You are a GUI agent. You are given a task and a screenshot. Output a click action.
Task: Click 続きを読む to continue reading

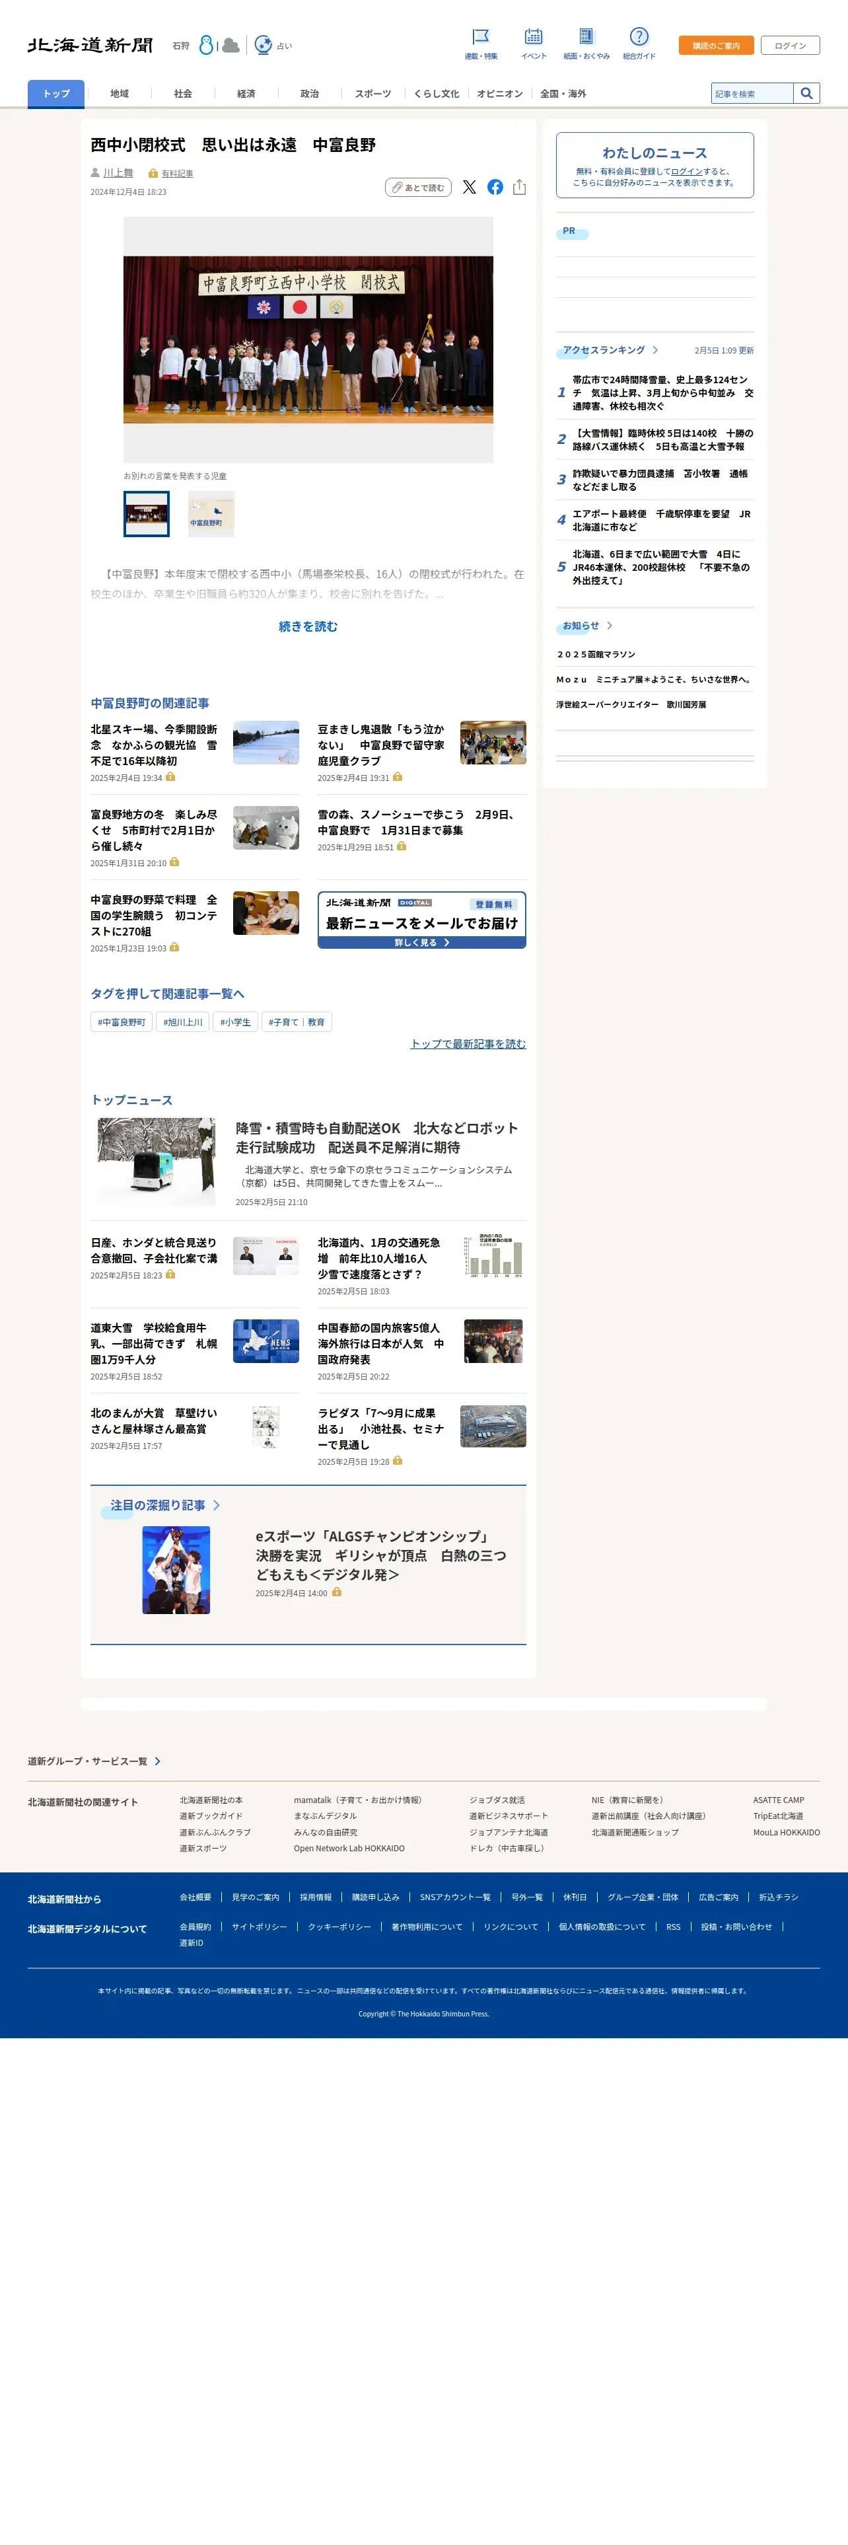pos(308,626)
